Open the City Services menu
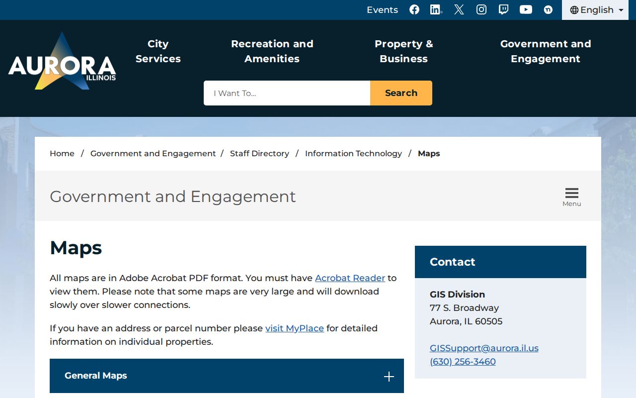636x398 pixels. tap(158, 51)
